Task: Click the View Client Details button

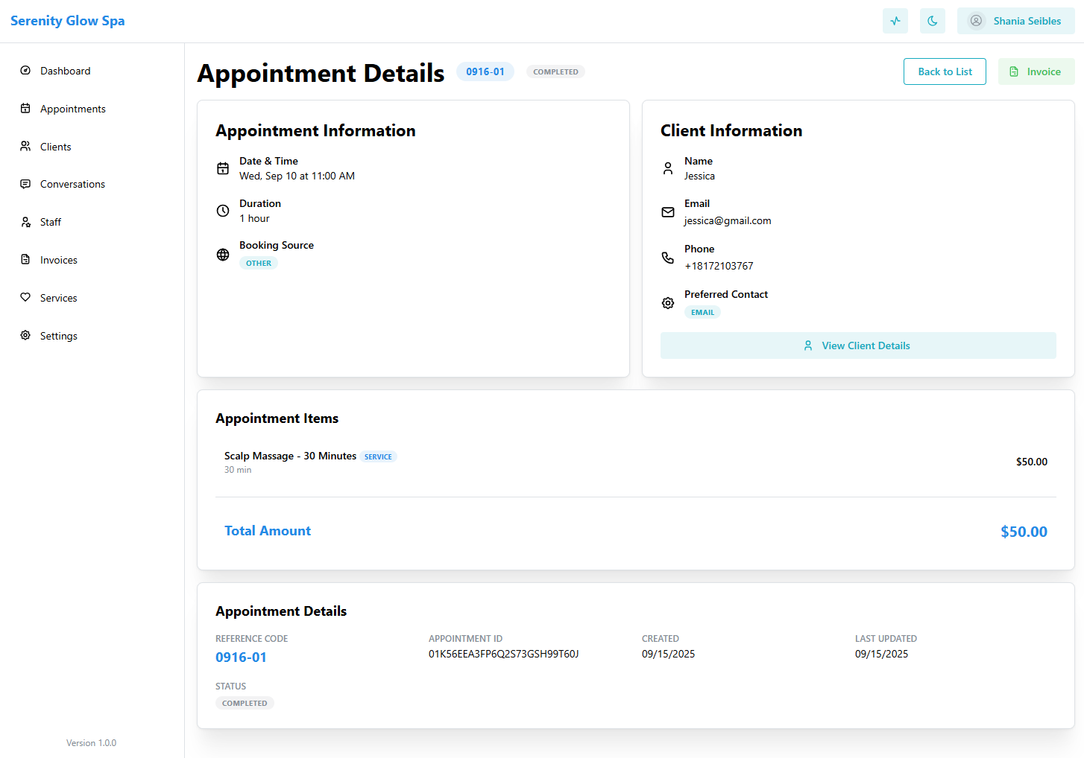Action: coord(857,345)
